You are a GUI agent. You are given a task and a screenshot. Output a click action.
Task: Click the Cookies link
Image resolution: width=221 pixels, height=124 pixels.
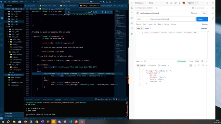205,24
